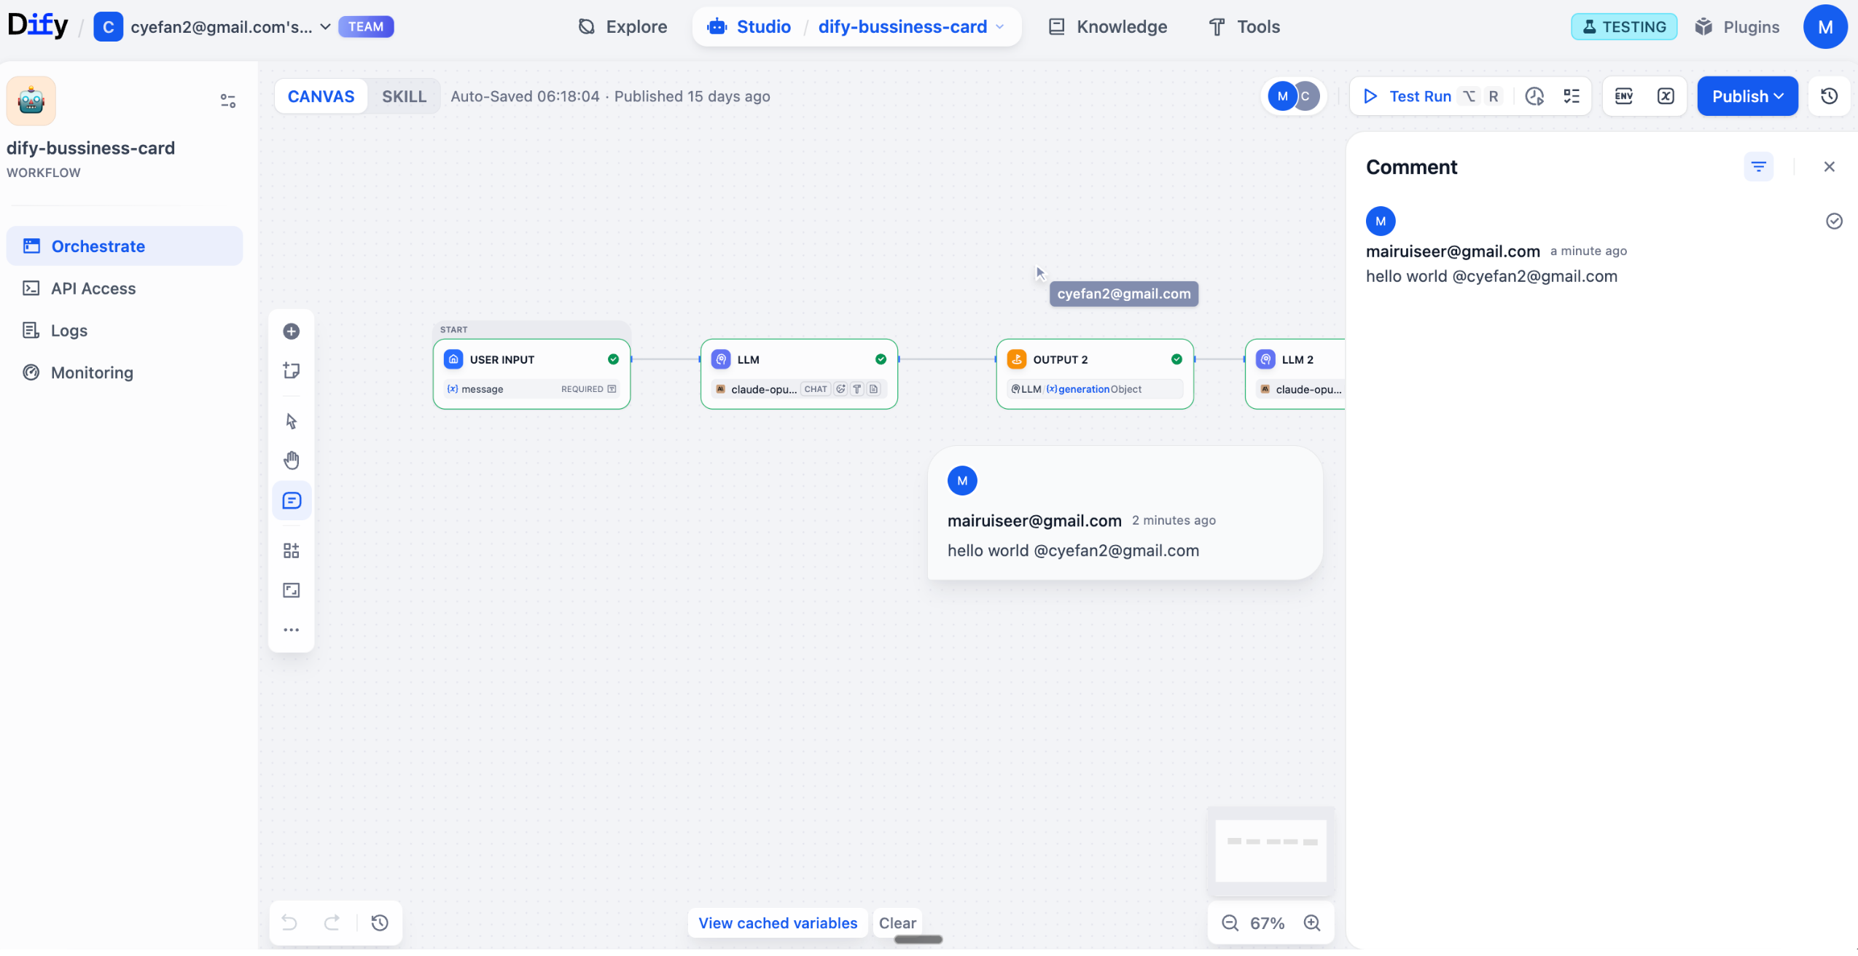Click View cached variables
Viewport: 1858px width, 956px height.
pos(777,923)
